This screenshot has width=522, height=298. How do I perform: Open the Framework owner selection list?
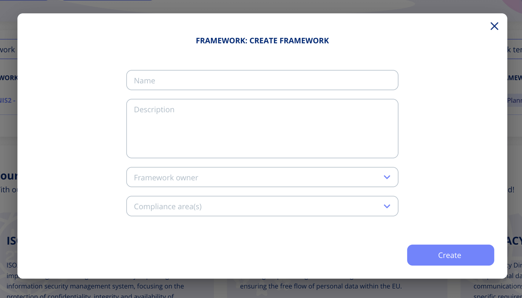(x=262, y=177)
